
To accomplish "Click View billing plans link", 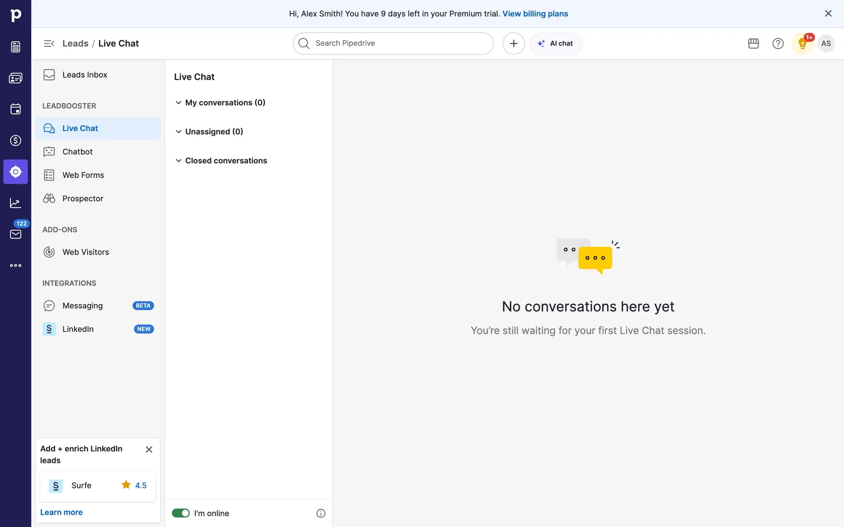I will pyautogui.click(x=535, y=14).
